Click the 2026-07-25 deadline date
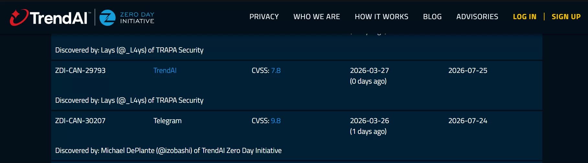588x163 pixels. click(468, 70)
